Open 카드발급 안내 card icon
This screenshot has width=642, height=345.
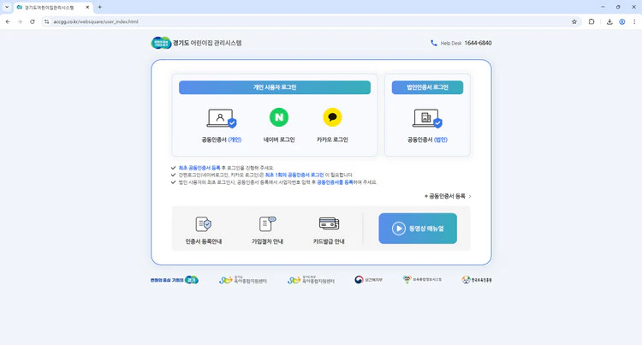pyautogui.click(x=329, y=223)
